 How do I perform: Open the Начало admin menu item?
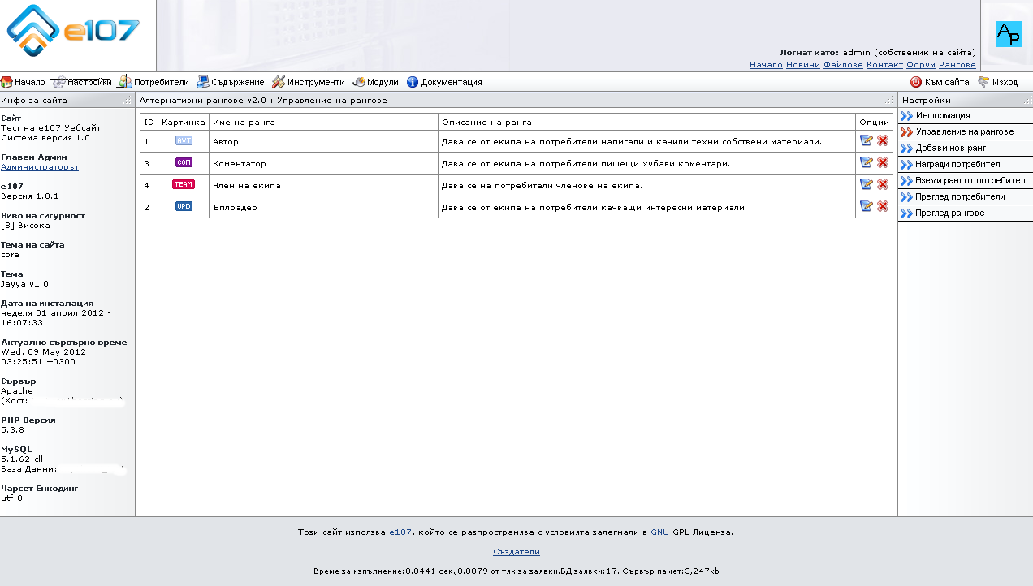tap(23, 81)
